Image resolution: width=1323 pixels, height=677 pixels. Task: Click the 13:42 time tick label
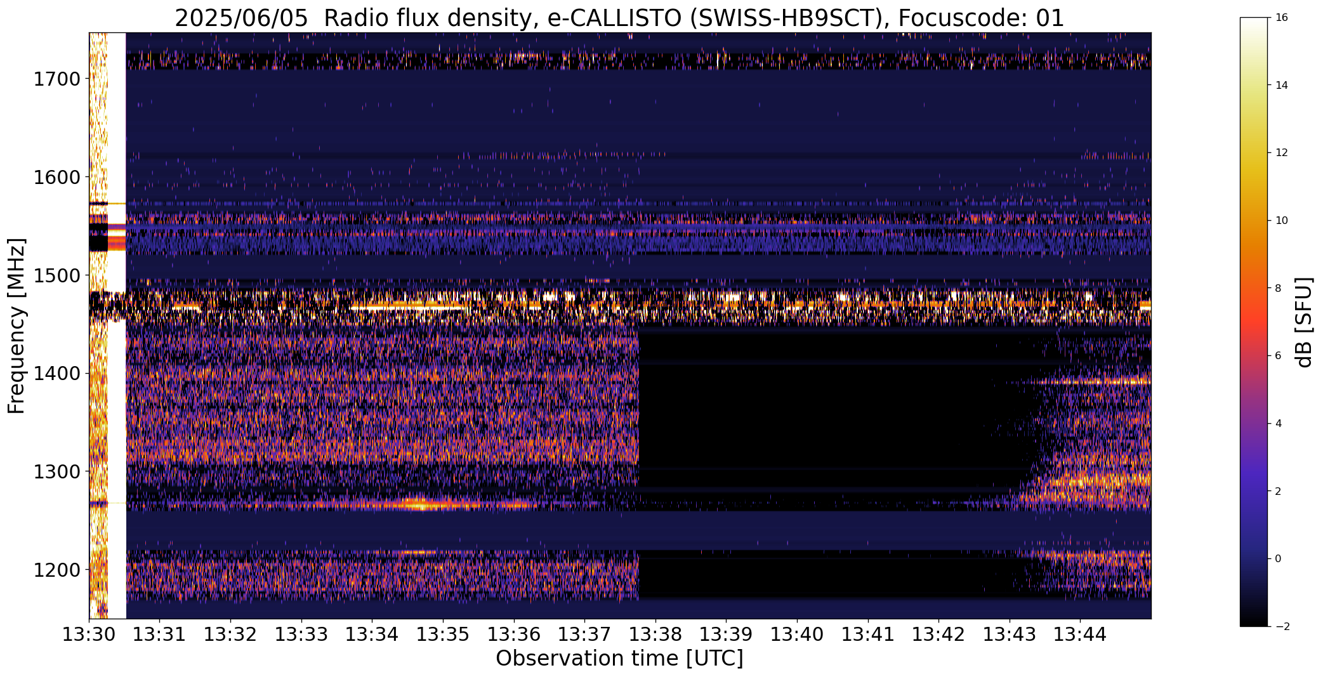938,634
